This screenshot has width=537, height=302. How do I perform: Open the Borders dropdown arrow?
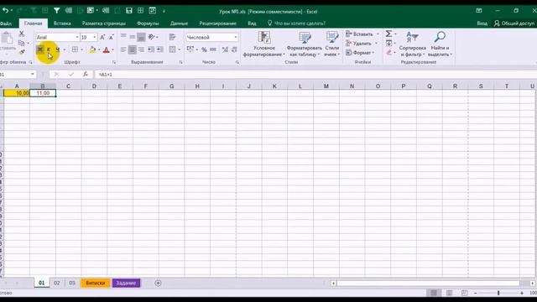[81, 50]
